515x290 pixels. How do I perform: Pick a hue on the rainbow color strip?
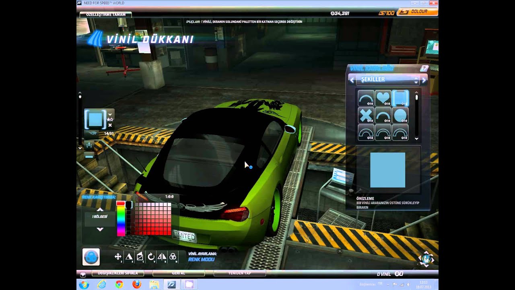(x=121, y=221)
